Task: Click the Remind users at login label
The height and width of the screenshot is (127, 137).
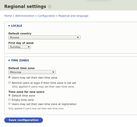Action: 44,83
